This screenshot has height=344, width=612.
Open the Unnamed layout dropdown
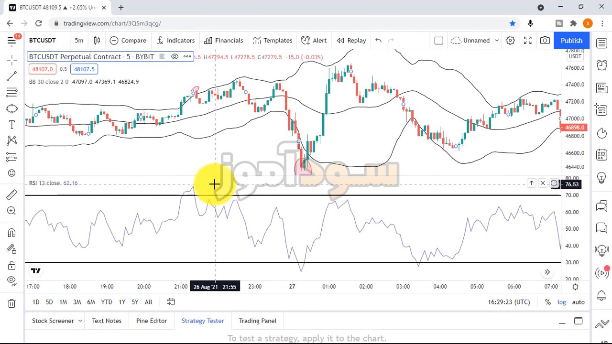click(475, 41)
